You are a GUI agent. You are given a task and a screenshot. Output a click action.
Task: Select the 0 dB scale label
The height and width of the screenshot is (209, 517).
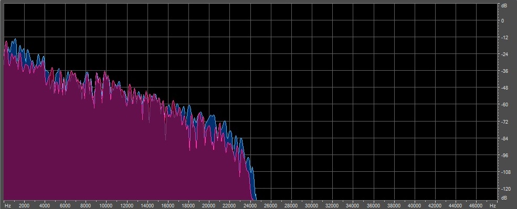(x=502, y=20)
